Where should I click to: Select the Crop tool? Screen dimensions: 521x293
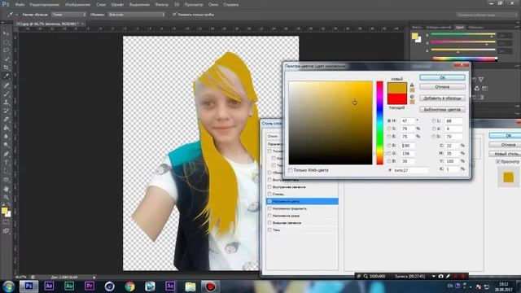point(6,68)
